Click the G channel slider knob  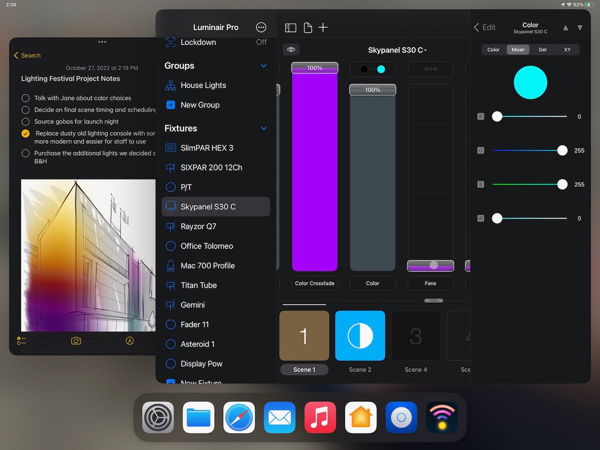(562, 150)
